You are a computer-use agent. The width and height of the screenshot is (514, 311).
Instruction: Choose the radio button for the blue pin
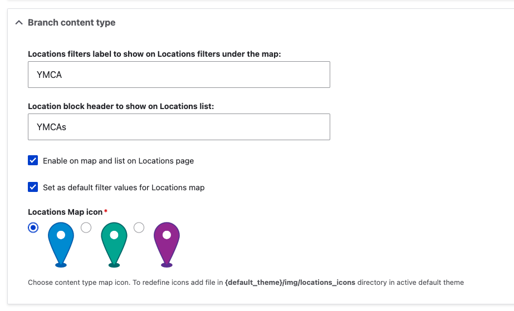tap(33, 228)
